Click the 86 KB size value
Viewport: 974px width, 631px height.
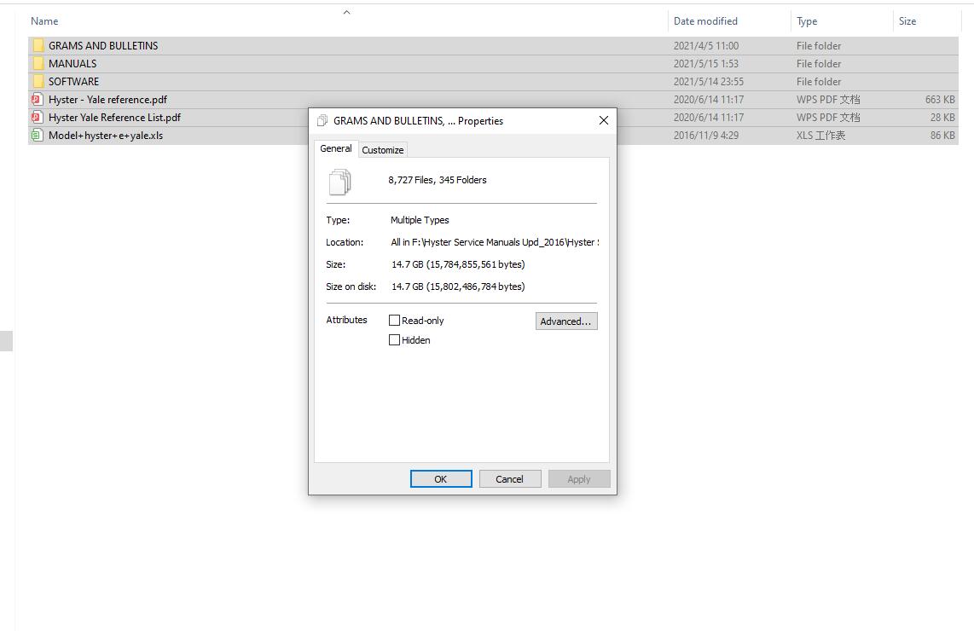tap(942, 136)
